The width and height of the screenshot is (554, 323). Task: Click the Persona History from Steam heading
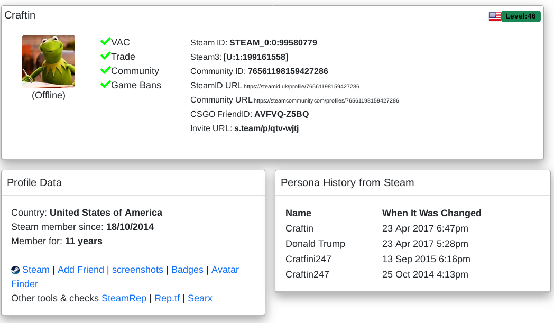pos(347,183)
